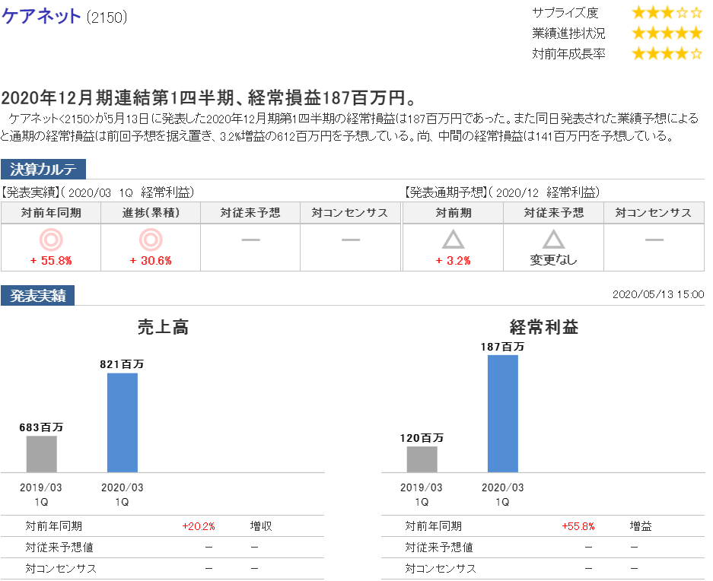This screenshot has width=713, height=581.
Task: Click the + 30.6% progress value
Action: [x=151, y=261]
